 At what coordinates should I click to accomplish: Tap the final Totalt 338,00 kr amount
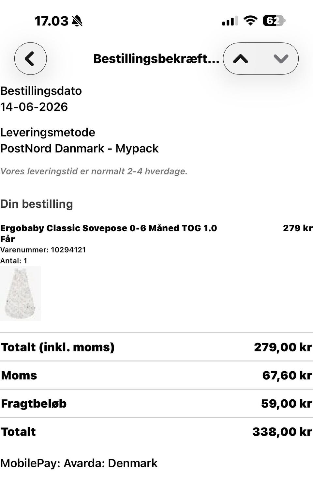pos(282,432)
